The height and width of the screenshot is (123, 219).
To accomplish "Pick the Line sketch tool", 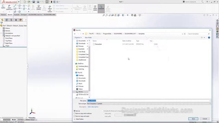I will (x=15, y=6).
